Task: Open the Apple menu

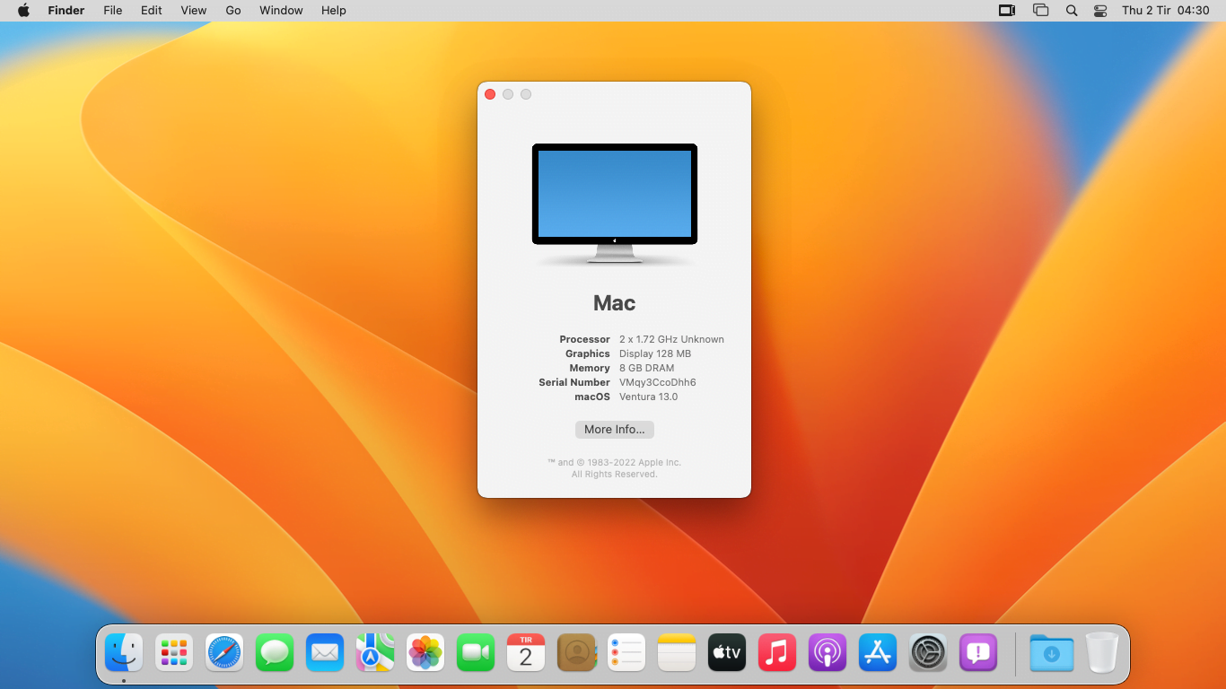Action: click(x=23, y=11)
